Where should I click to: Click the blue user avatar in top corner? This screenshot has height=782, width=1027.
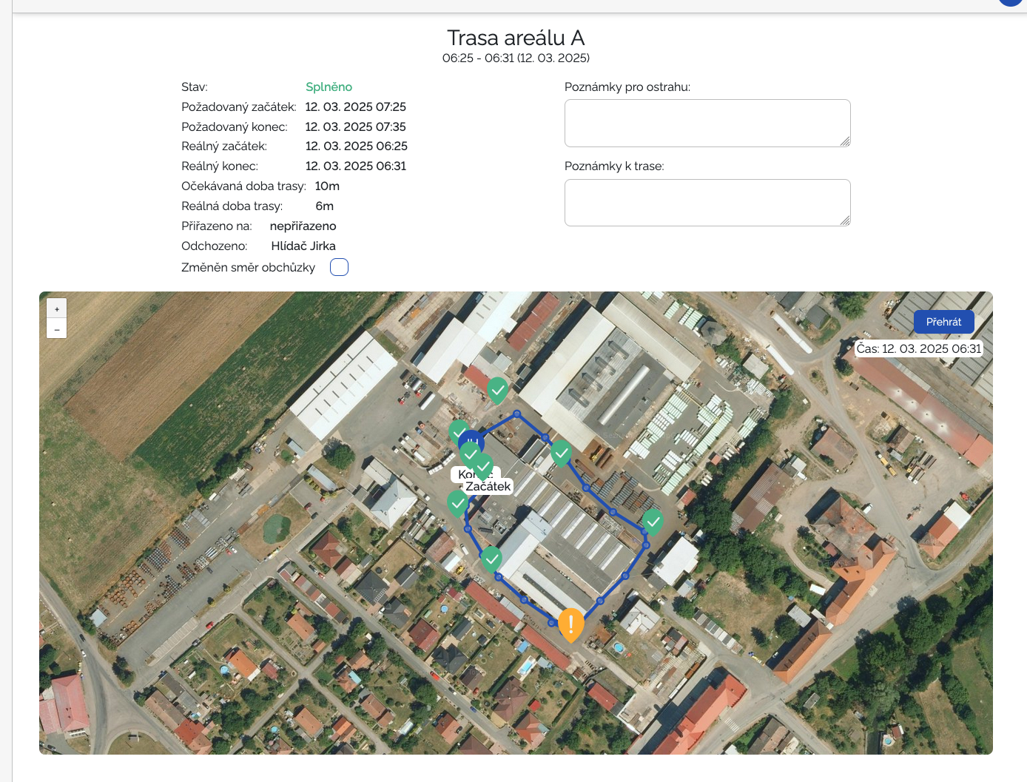(x=1011, y=2)
